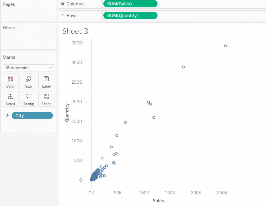This screenshot has height=206, width=266.
Task: Select the data point with highest sales
Action: (x=225, y=46)
